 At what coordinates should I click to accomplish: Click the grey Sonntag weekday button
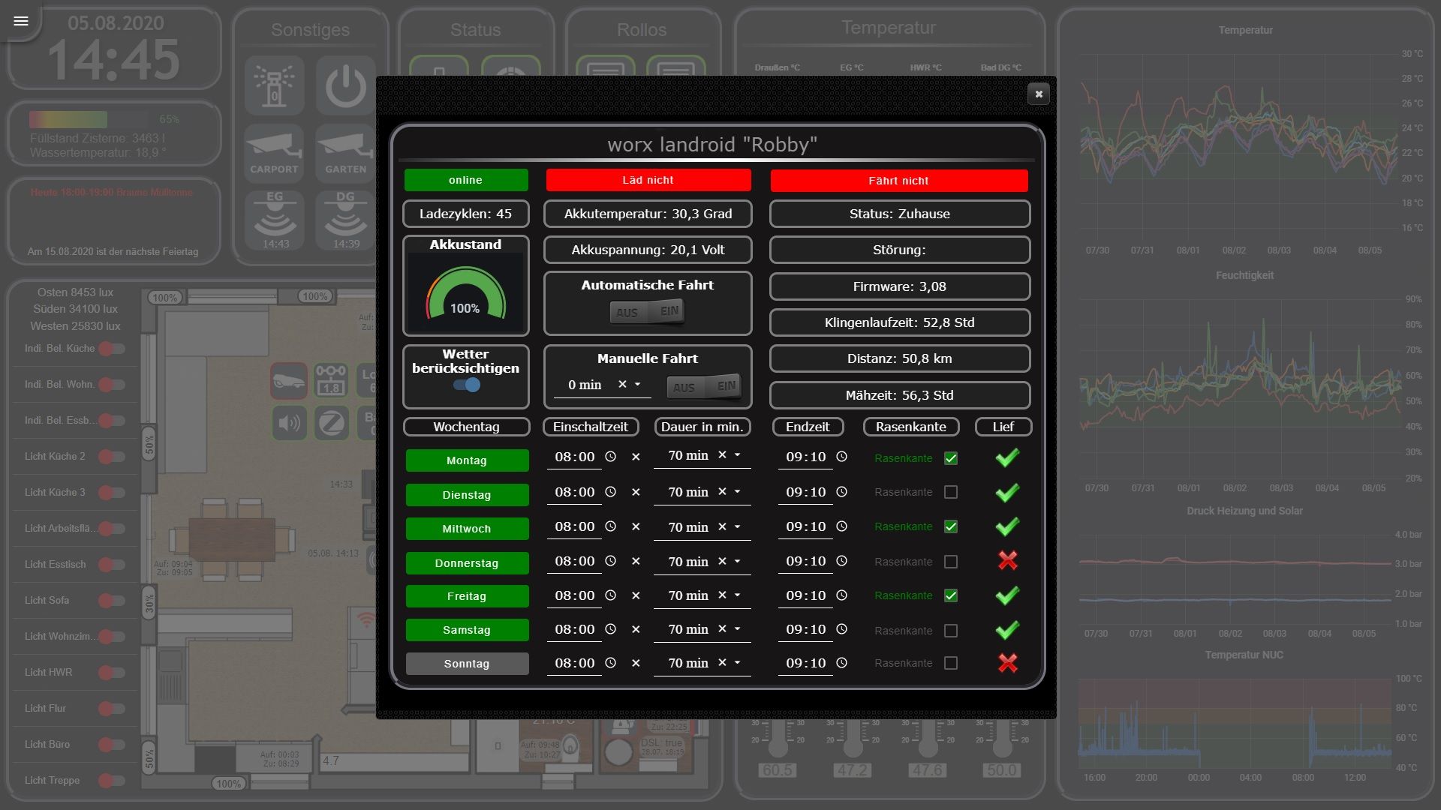point(467,664)
